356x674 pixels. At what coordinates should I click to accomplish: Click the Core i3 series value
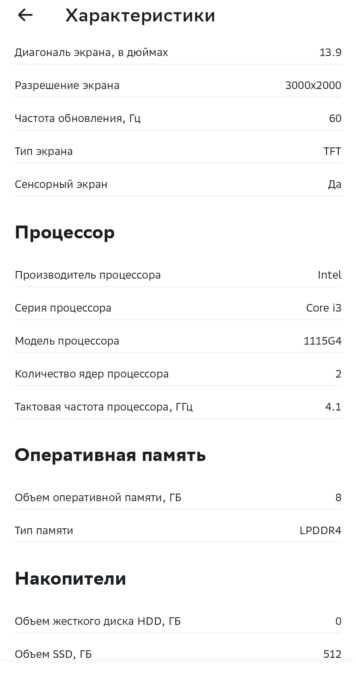[x=323, y=308]
